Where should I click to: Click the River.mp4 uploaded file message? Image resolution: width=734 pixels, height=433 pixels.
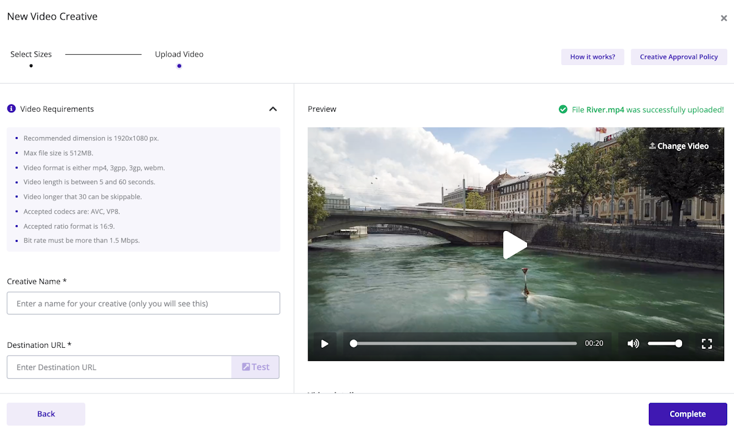(x=648, y=109)
